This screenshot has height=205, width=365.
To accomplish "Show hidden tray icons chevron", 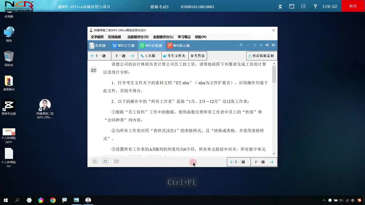I will coord(324,200).
